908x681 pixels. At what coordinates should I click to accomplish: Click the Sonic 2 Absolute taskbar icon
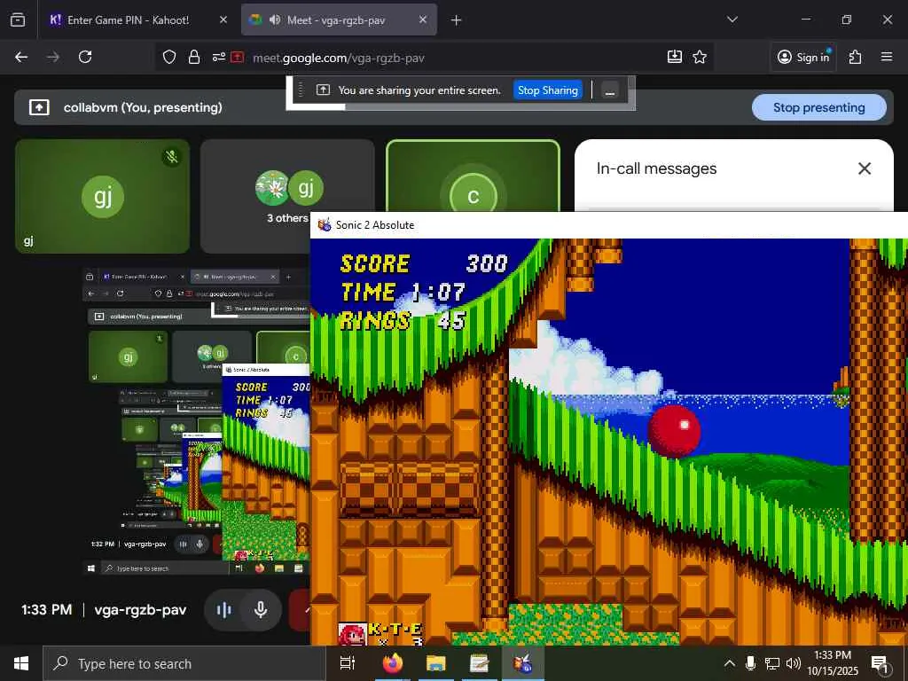point(522,663)
